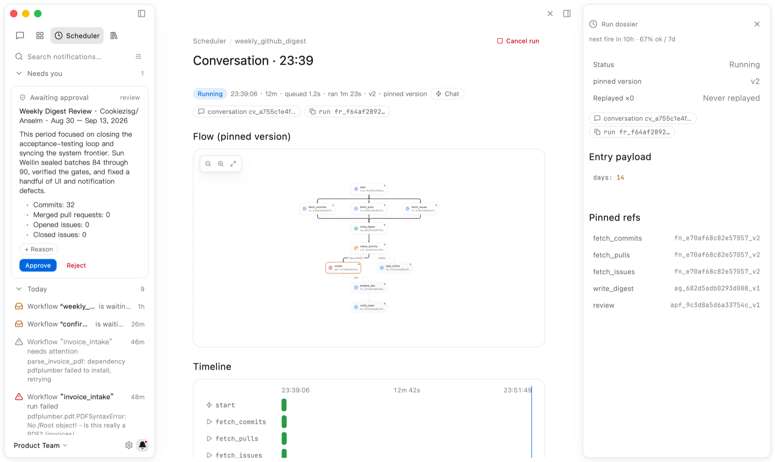
Task: Click the green fetch_pulls timeline bar
Action: [284, 439]
